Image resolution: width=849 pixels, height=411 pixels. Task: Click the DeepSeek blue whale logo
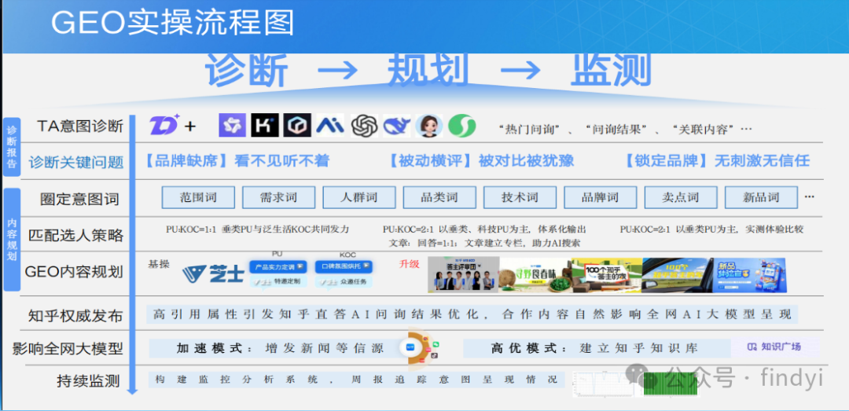coord(397,126)
